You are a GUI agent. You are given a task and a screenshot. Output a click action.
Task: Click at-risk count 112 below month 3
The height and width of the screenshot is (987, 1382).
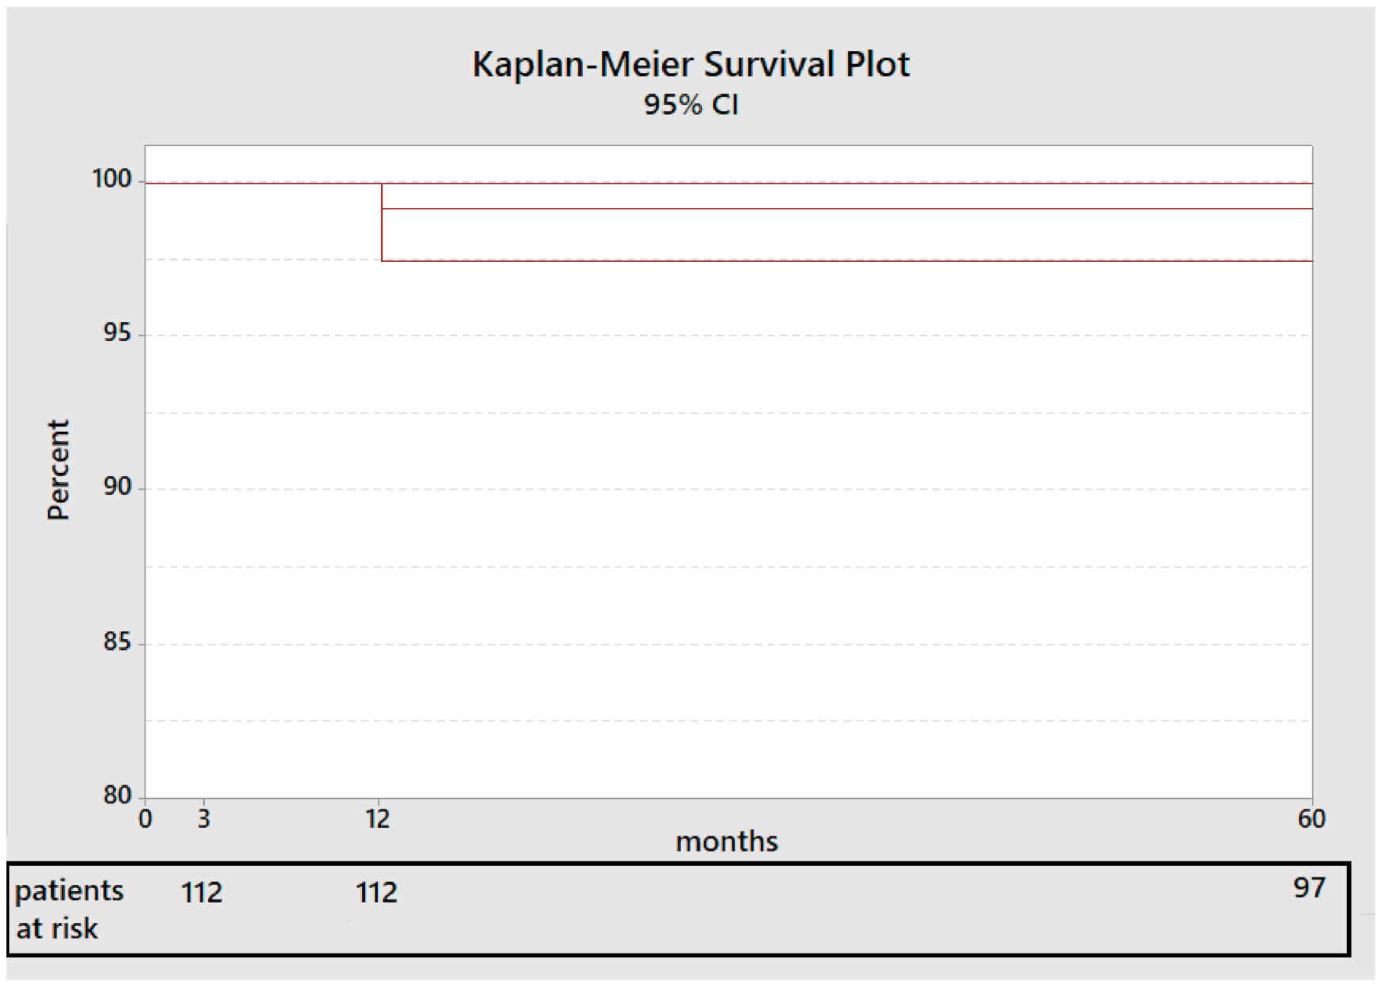202,893
